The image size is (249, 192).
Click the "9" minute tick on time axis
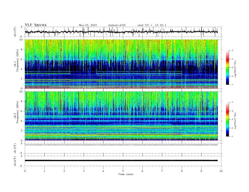point(201,171)
